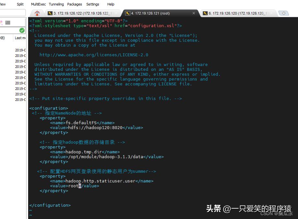Image resolution: width=298 pixels, height=219 pixels.
Task: Open the Settings menu
Action: click(93, 4)
